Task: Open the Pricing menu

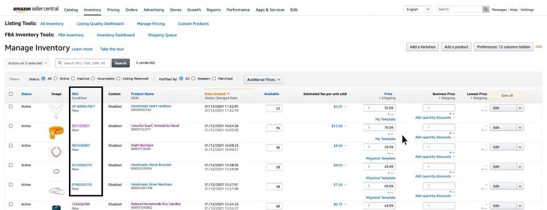Action: tap(113, 10)
